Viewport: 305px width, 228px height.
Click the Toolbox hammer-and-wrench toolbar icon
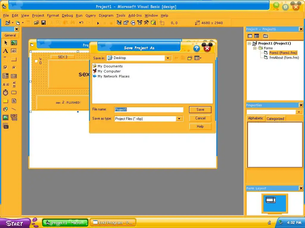pyautogui.click(x=146, y=23)
